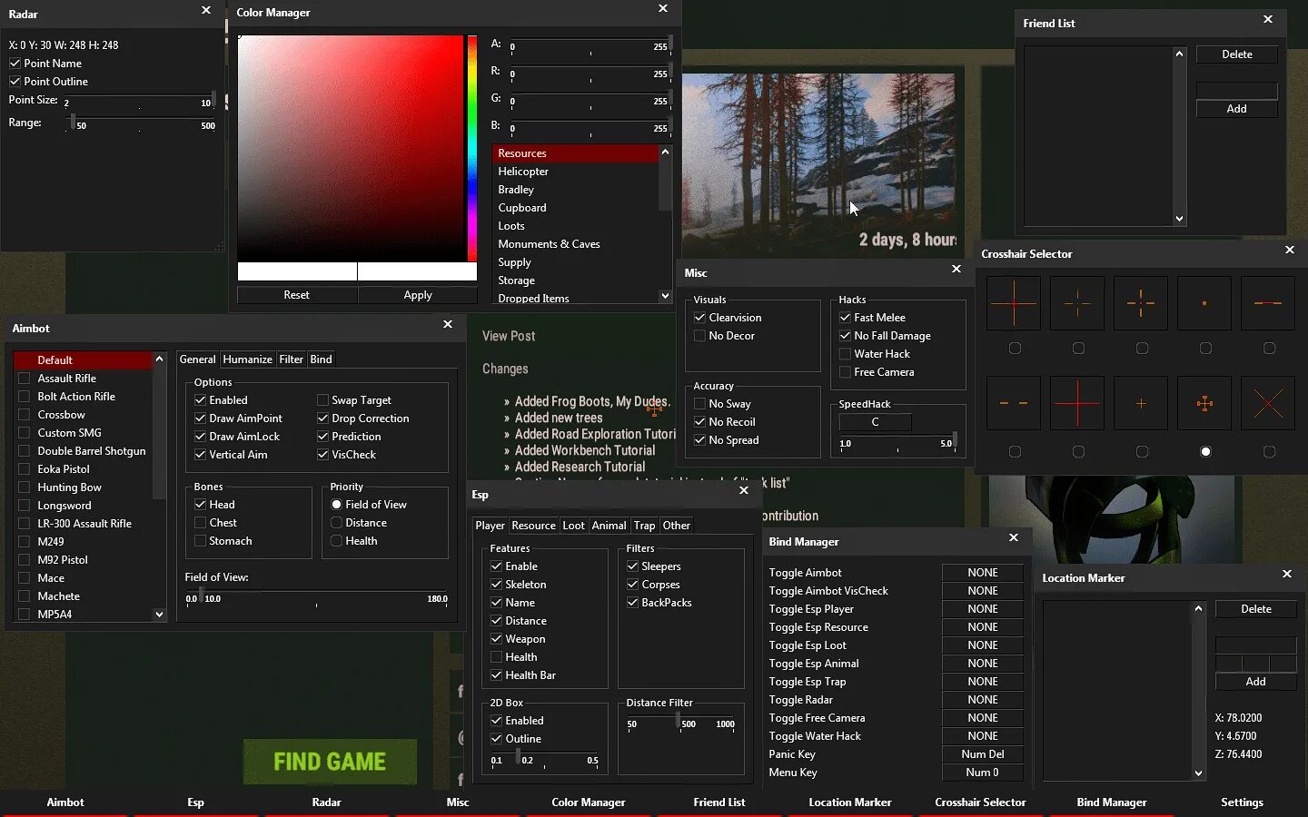Image resolution: width=1308 pixels, height=817 pixels.
Task: Click the Panic Key Num Del bind button
Action: pyautogui.click(x=983, y=754)
